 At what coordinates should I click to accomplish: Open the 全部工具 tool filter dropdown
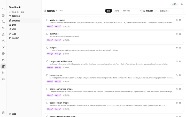point(132,11)
